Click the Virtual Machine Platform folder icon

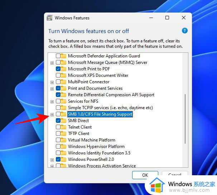point(63,140)
